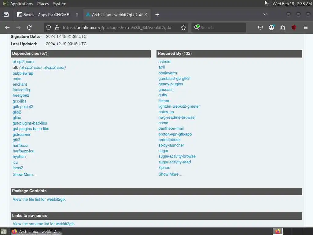Open the glibc package link
313x235 pixels.
point(17,118)
